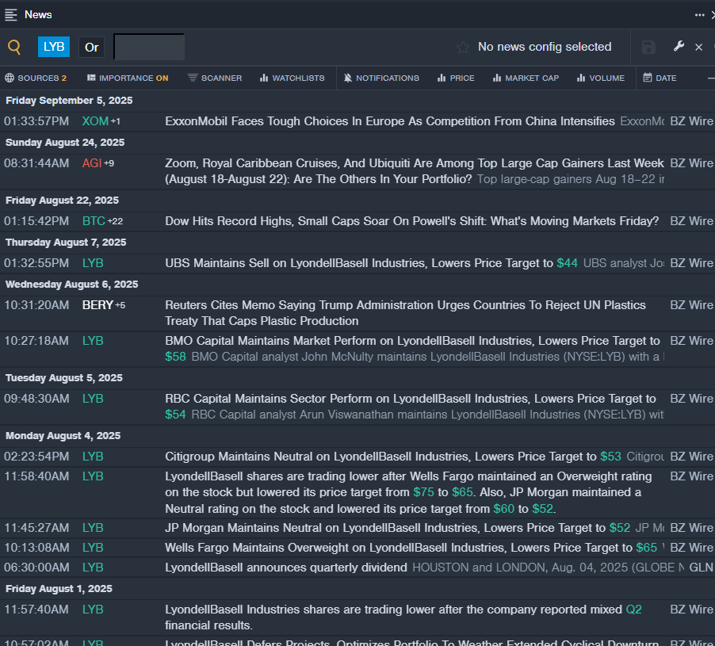The width and height of the screenshot is (715, 646).
Task: Open the Watchlists filter
Action: pyautogui.click(x=292, y=78)
